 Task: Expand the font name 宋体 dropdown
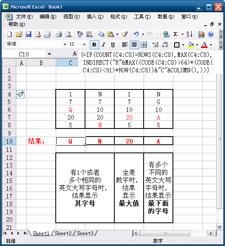[65, 45]
